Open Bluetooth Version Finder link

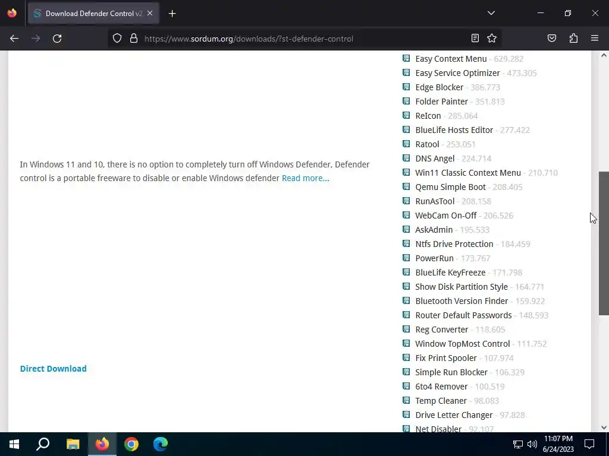point(462,301)
